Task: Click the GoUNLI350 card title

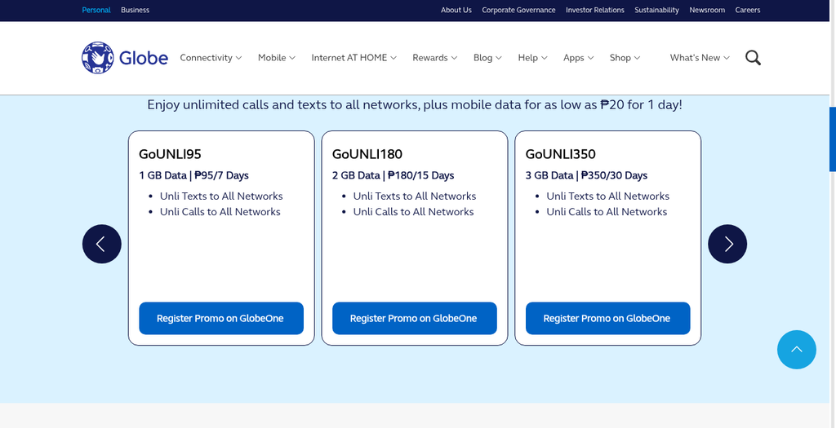Action: (x=561, y=154)
